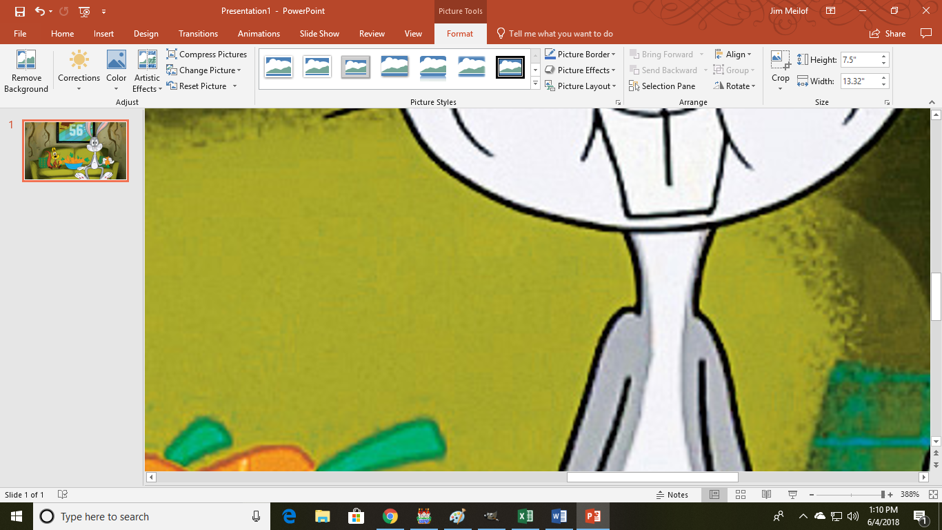Click Reset Picture

[x=199, y=86]
